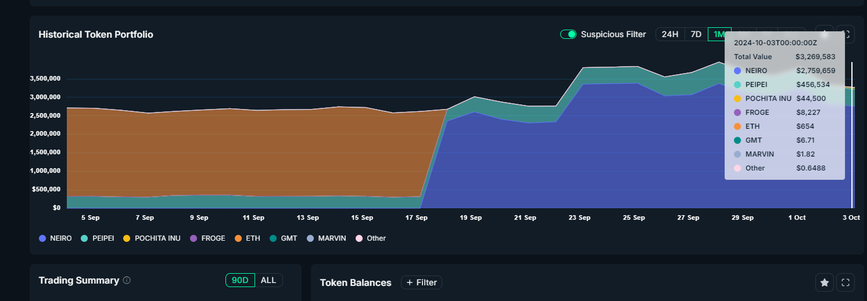Select the 24H time range
The image size is (867, 301).
[670, 34]
